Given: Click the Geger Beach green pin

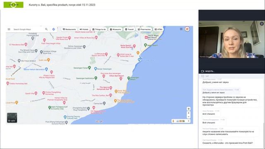Looking at the screenshot, I should (145, 45).
